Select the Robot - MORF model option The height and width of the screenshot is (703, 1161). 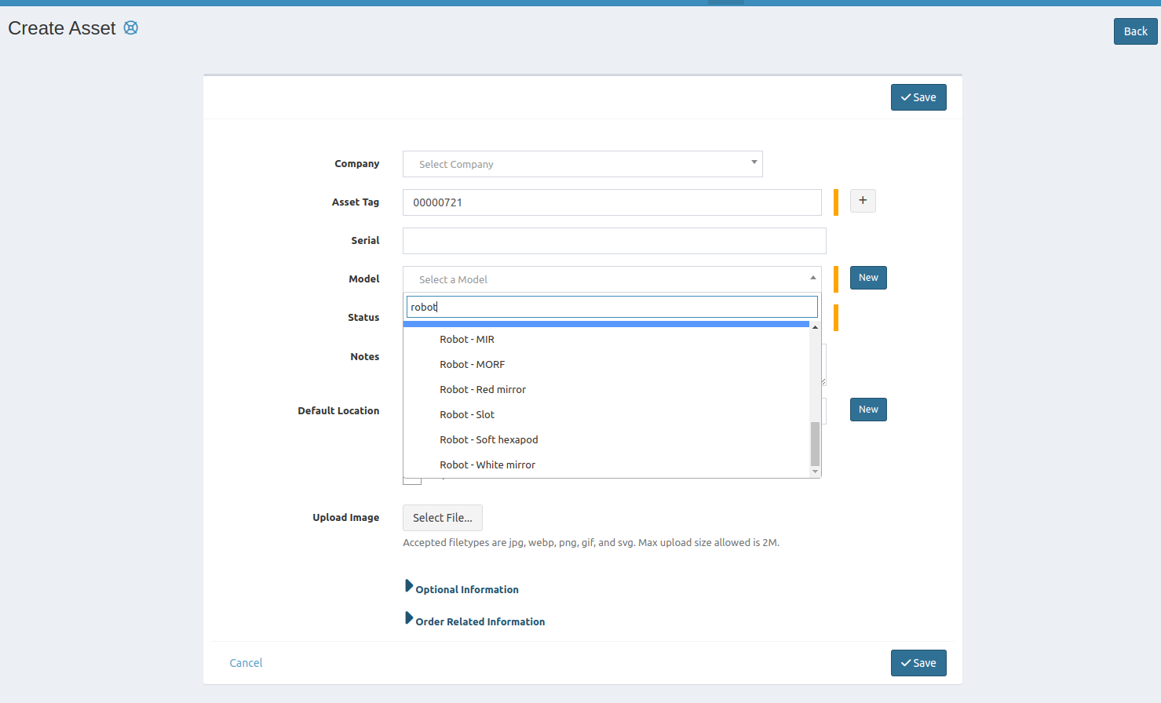click(472, 364)
